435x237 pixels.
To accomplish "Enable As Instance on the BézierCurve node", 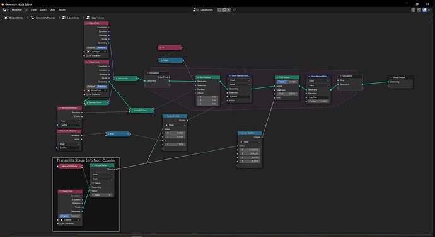I will pyautogui.click(x=87, y=94).
